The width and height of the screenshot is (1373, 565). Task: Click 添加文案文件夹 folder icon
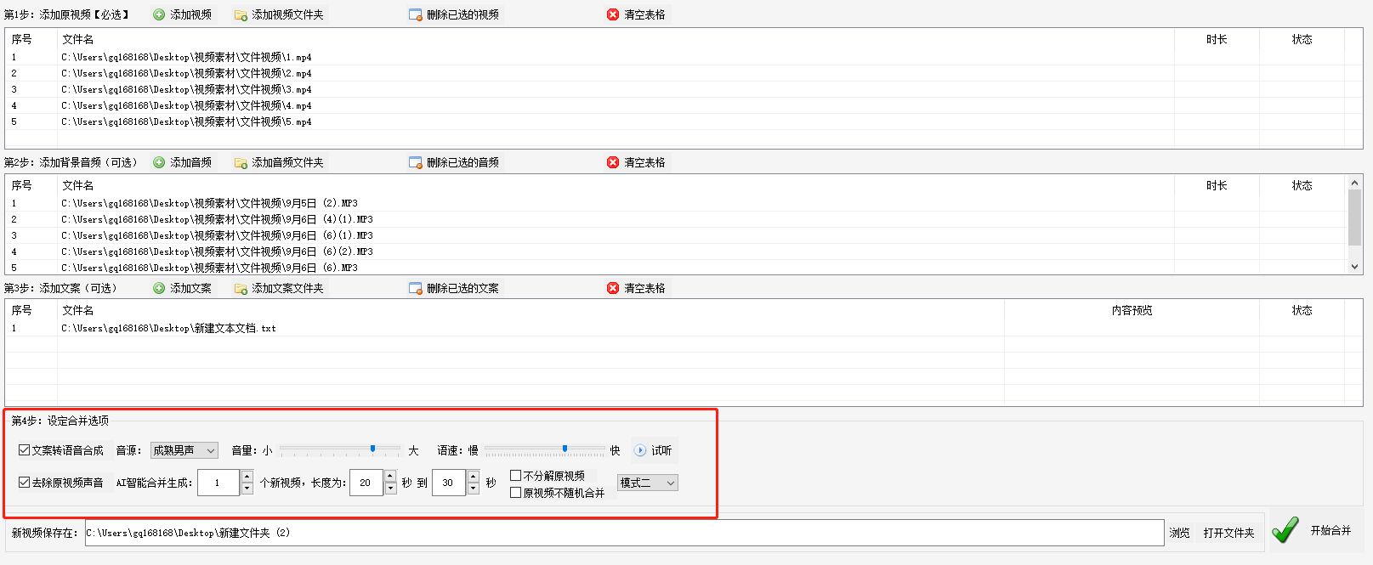coord(241,288)
